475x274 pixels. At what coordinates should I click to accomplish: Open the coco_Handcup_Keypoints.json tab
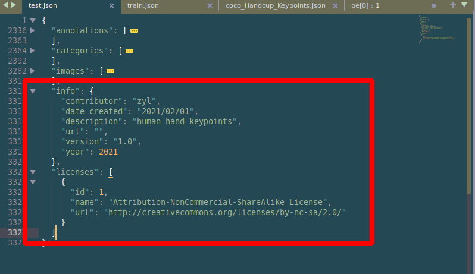click(275, 5)
